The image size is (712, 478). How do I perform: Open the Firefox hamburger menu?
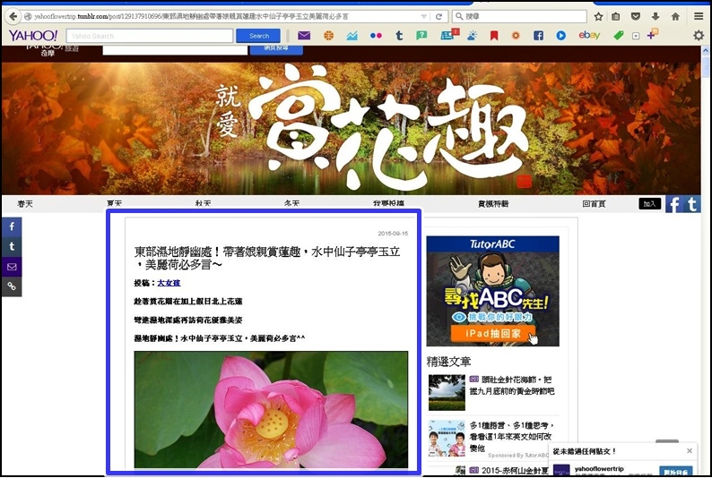pos(699,16)
